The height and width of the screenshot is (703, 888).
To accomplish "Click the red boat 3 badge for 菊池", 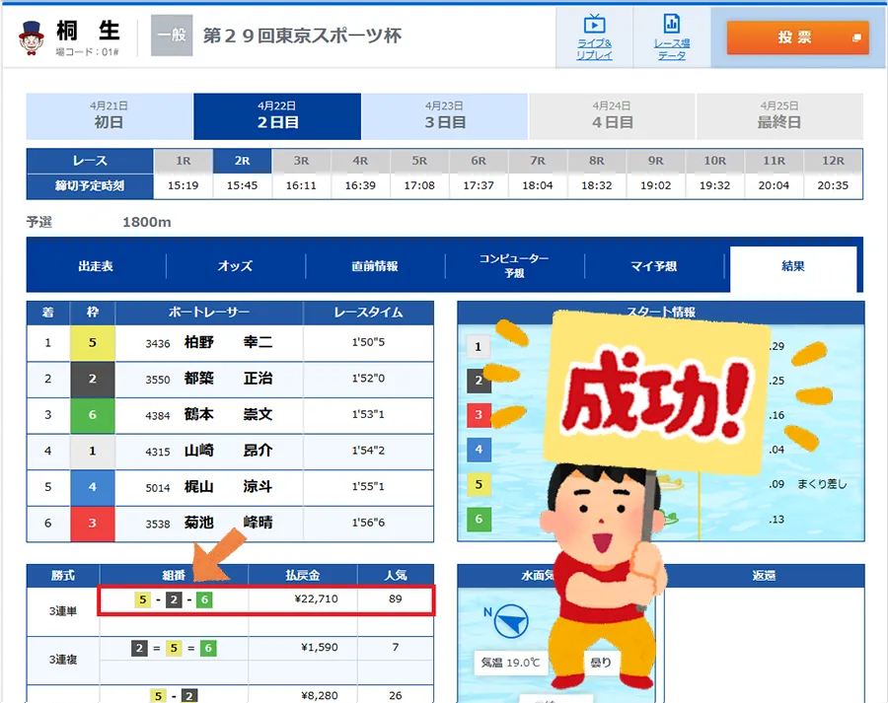I will pyautogui.click(x=93, y=523).
